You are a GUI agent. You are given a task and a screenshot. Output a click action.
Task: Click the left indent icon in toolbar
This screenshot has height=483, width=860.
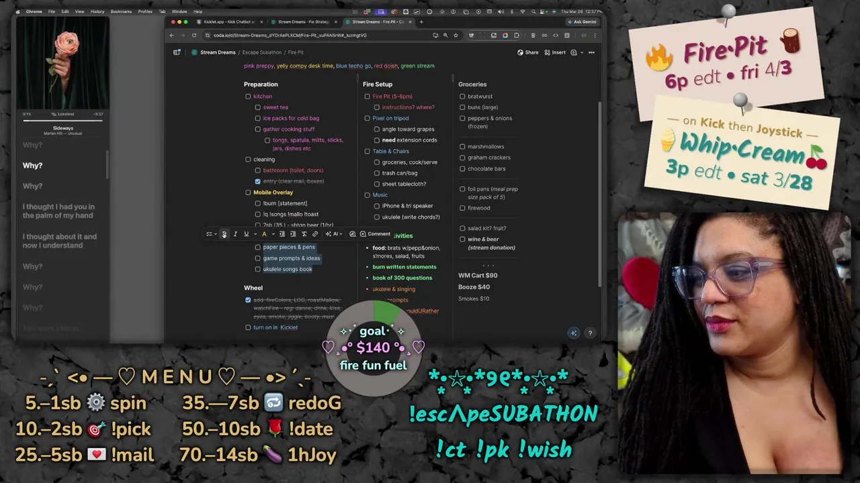click(282, 234)
